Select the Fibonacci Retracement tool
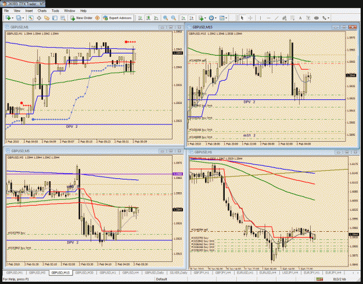This screenshot has width=363, height=284. (292, 18)
